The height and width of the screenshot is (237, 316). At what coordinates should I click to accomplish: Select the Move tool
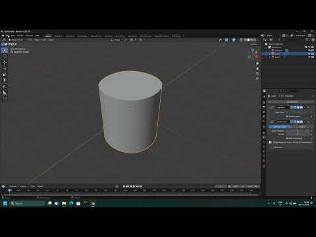[x=5, y=63]
